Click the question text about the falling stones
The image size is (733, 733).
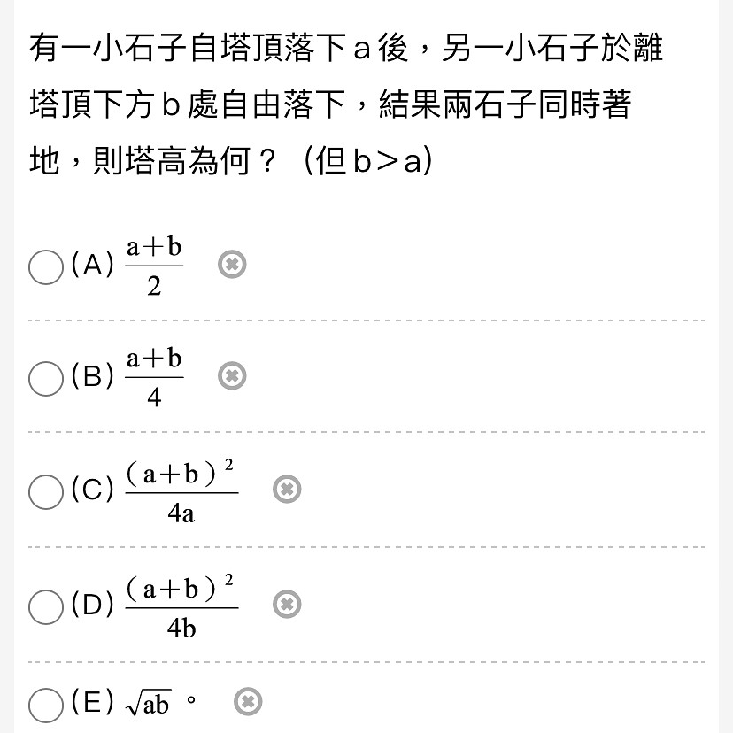pos(346,104)
